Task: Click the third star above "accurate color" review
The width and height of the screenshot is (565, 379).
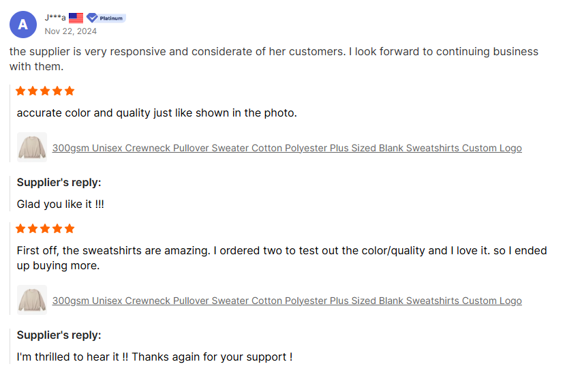Action: click(x=45, y=91)
